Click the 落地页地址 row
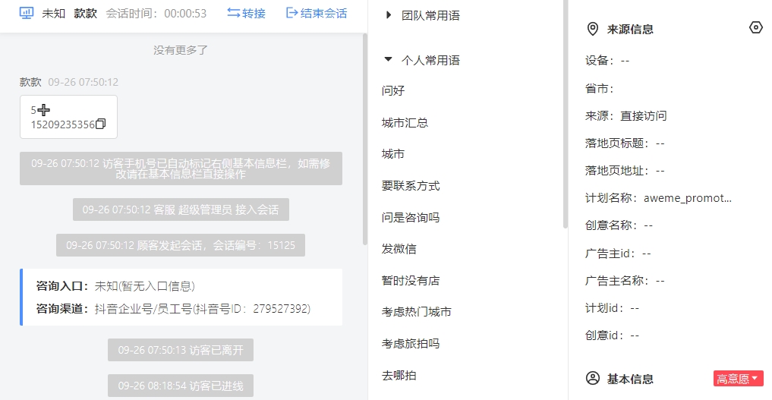 tap(625, 170)
